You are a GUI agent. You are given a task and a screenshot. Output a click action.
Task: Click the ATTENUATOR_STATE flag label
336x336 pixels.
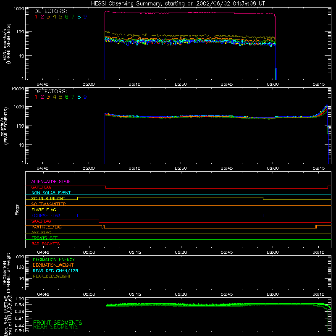click(51, 182)
